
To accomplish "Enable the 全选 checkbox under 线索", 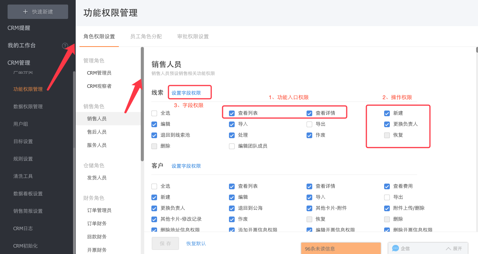I will 154,113.
